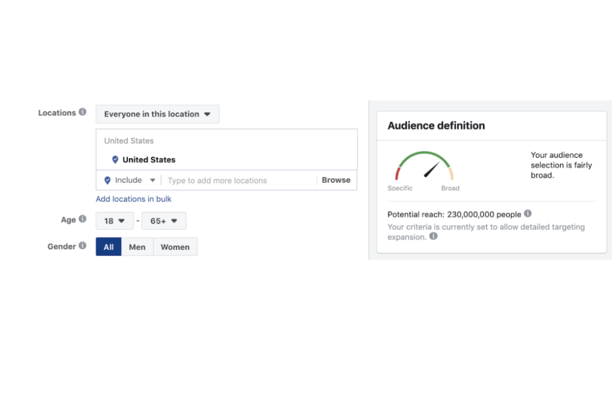Click the grey United States country heading
This screenshot has height=398, width=612.
pyautogui.click(x=129, y=141)
